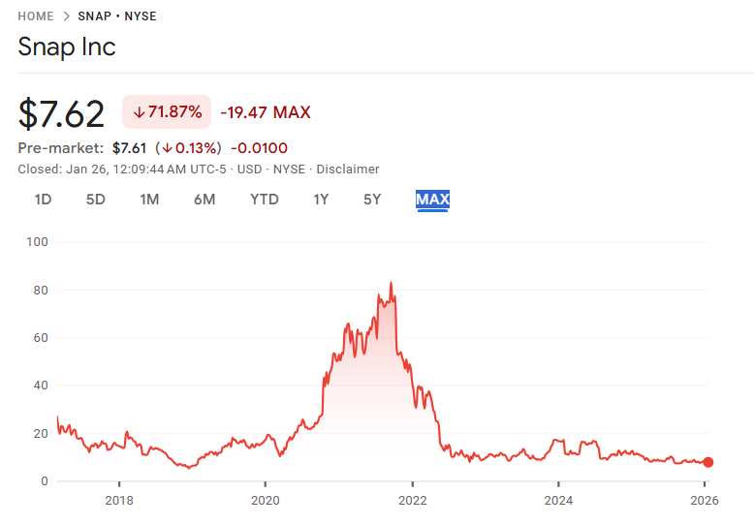Click the chart peak near 2021's high
Viewport: 754px width, 525px height.
tap(391, 283)
